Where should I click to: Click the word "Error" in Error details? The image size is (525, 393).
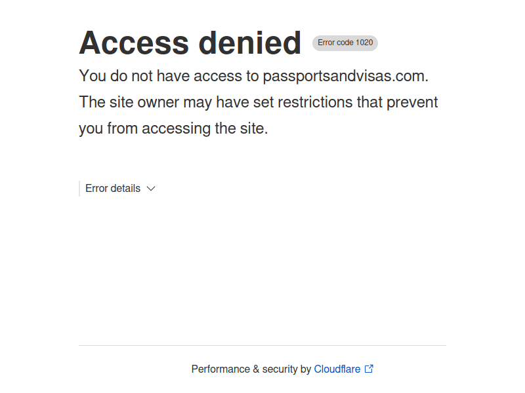[96, 189]
